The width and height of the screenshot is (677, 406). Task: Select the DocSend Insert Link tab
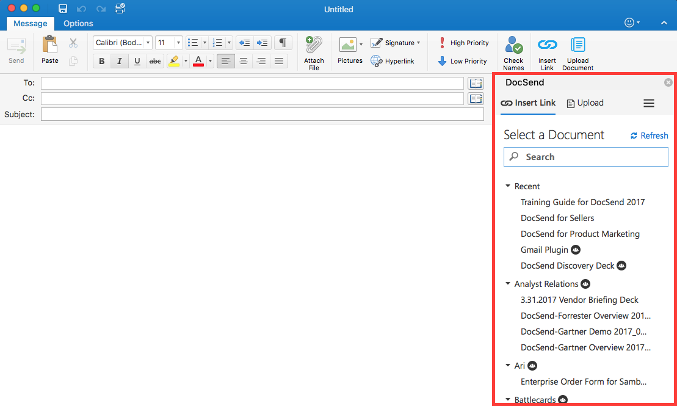528,103
